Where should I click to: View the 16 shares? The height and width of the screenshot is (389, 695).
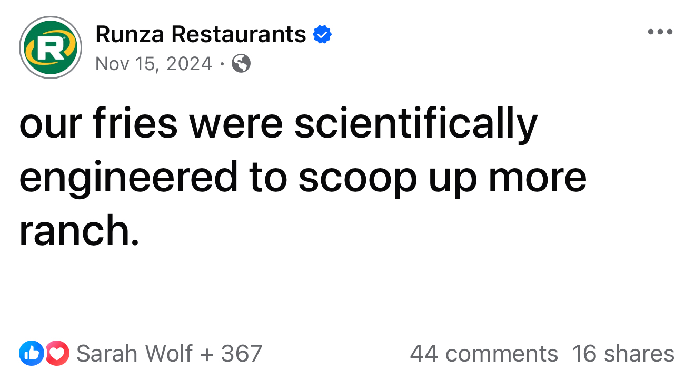[623, 353]
